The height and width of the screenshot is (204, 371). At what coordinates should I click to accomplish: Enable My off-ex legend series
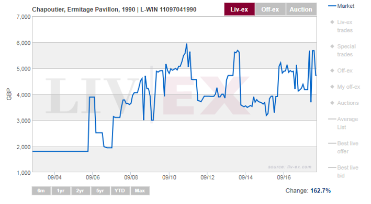pyautogui.click(x=345, y=87)
